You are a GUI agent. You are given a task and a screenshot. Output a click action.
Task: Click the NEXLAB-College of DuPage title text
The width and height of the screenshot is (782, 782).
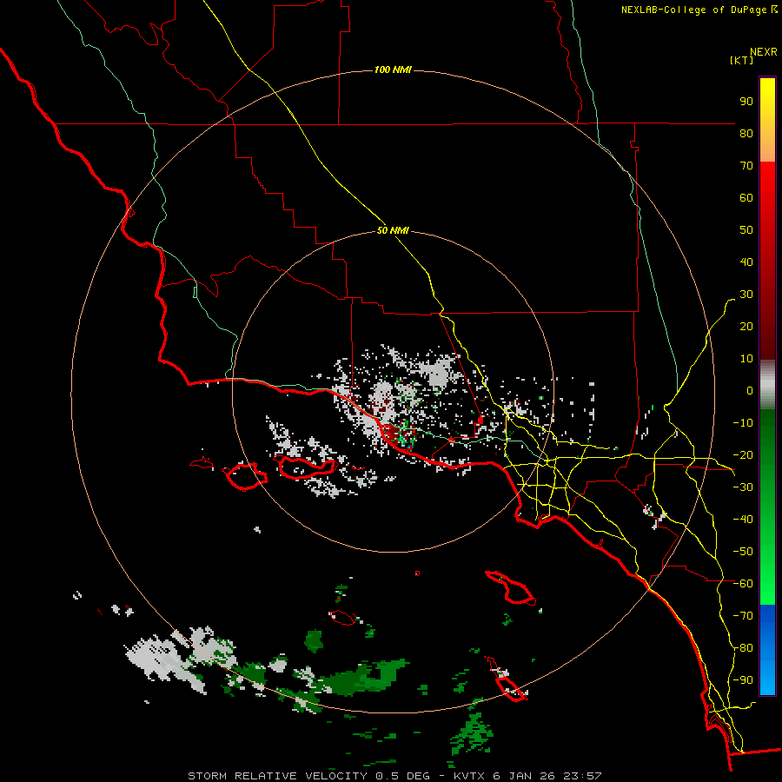[x=699, y=10]
